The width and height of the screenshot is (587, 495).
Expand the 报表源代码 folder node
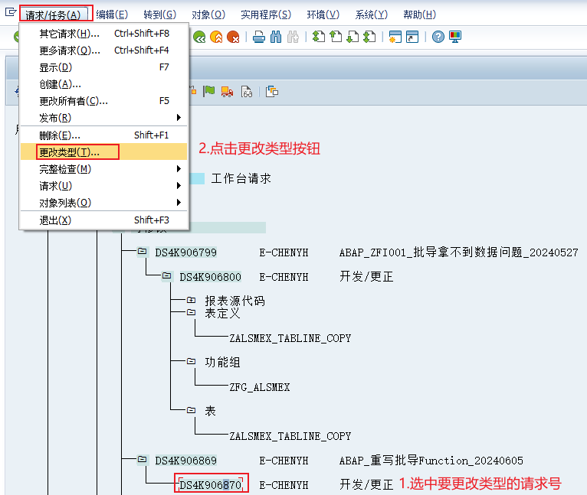point(191,301)
